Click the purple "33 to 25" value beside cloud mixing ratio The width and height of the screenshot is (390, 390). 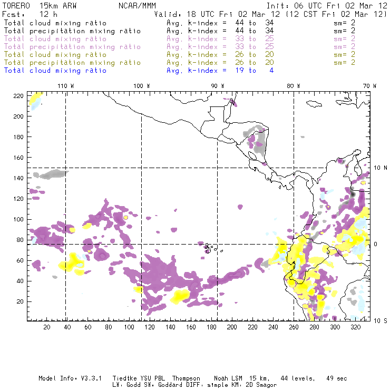[255, 39]
